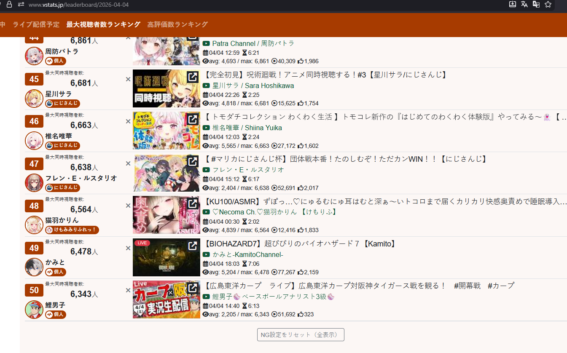The image size is (567, 353).
Task: Click the トモダチコレクション 体験版 thumbnail
Action: [x=167, y=131]
